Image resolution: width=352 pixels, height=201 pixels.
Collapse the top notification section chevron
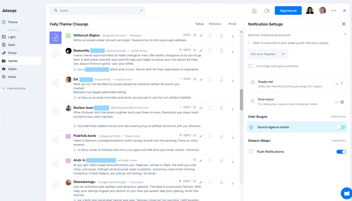(345, 34)
